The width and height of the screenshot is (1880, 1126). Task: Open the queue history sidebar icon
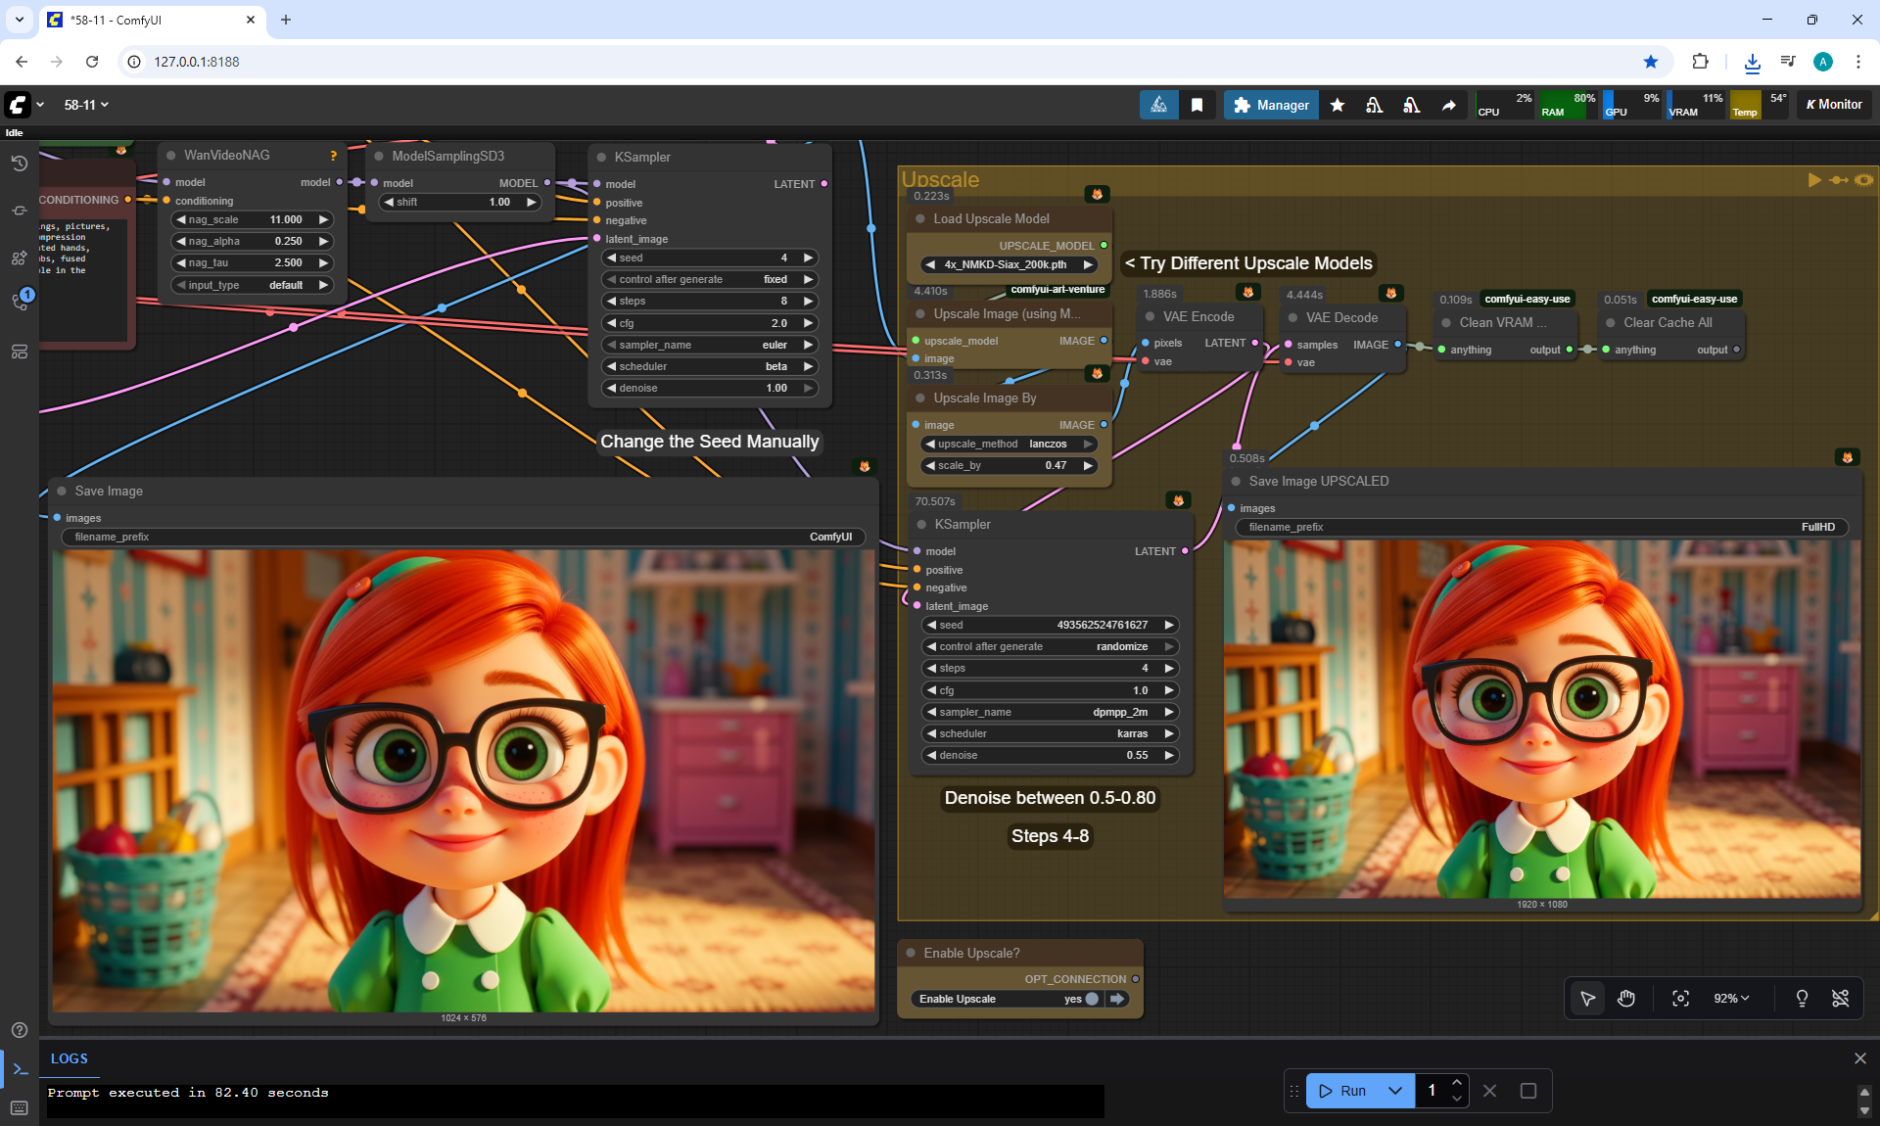[19, 164]
